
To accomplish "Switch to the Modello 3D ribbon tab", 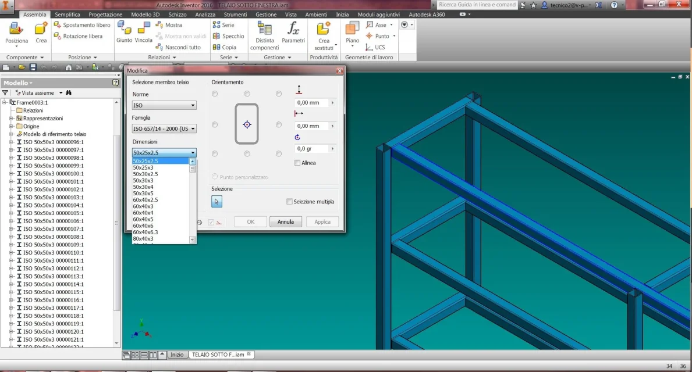I will (145, 15).
